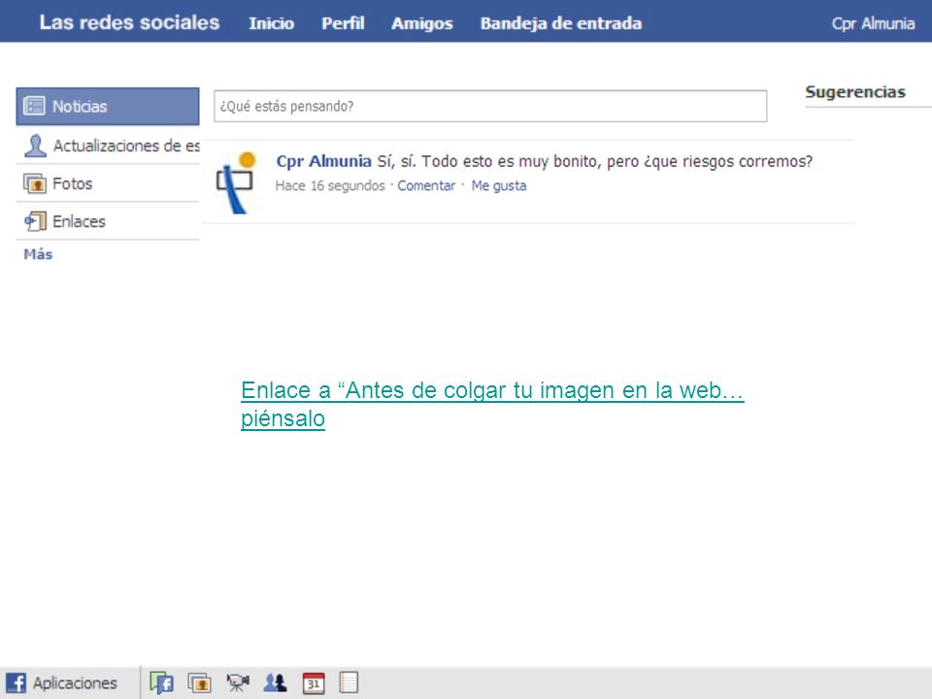Screen dimensions: 932x699
Task: Open the notes icon in bottom bar
Action: [x=349, y=682]
